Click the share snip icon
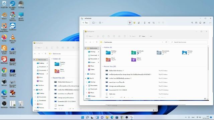214x120 pixels. (204, 23)
